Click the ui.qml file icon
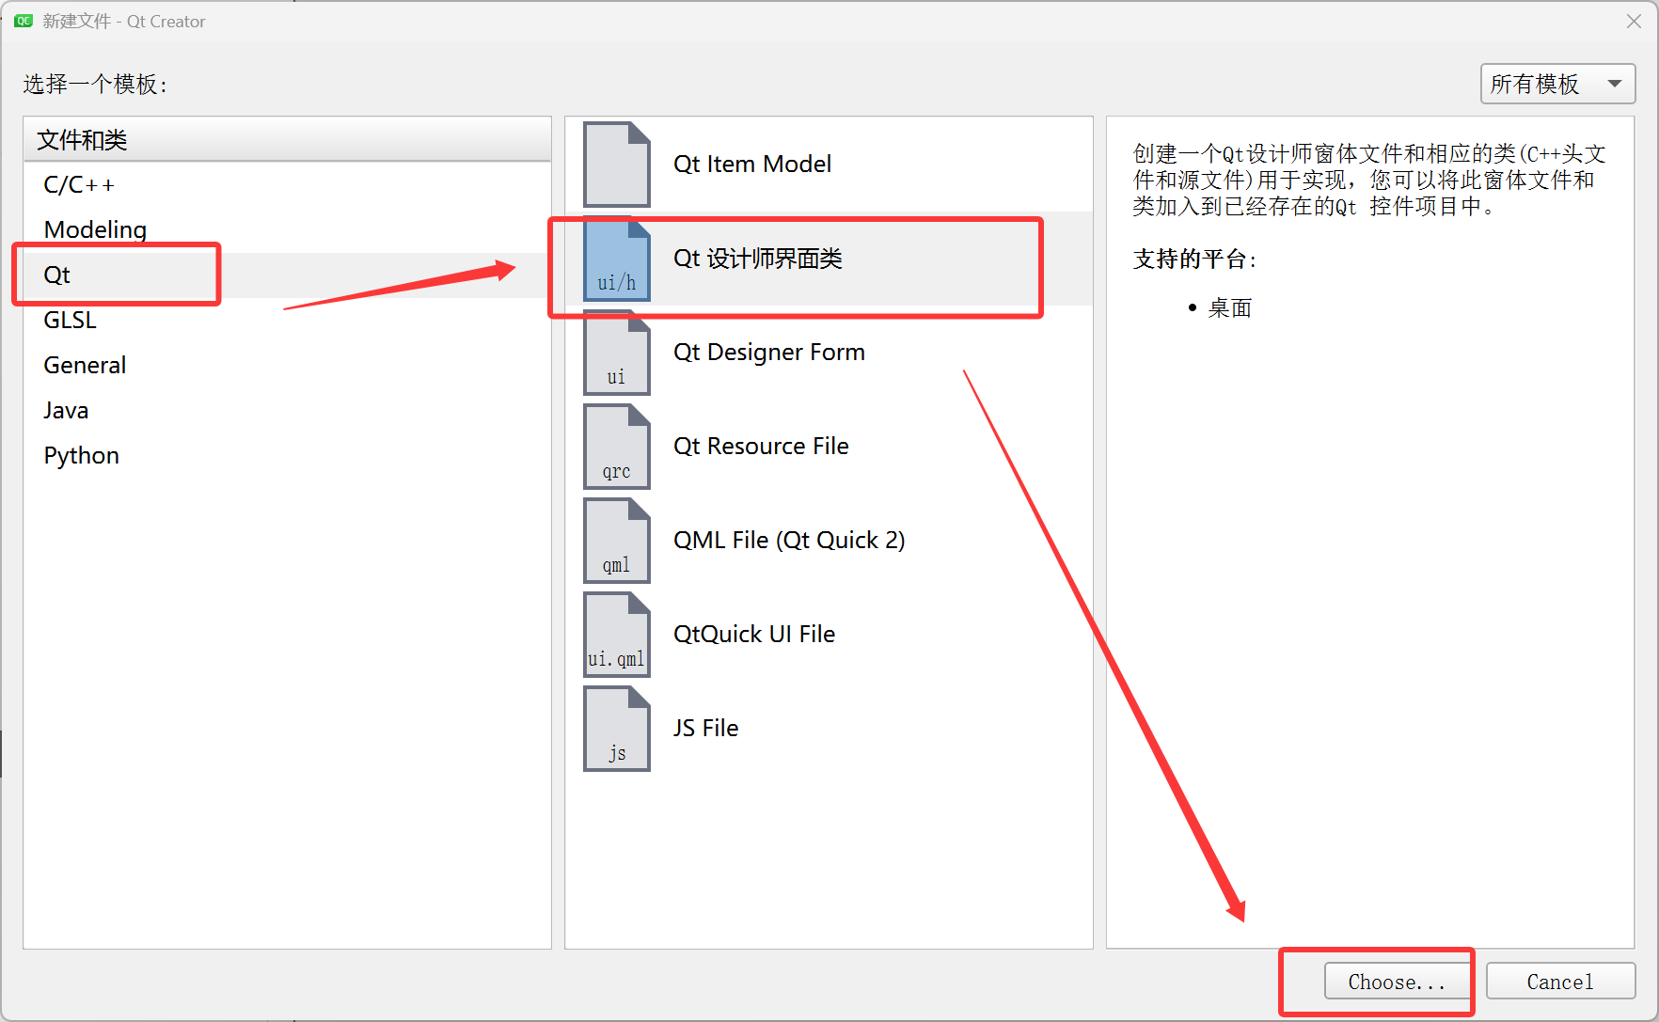1659x1022 pixels. pos(617,635)
